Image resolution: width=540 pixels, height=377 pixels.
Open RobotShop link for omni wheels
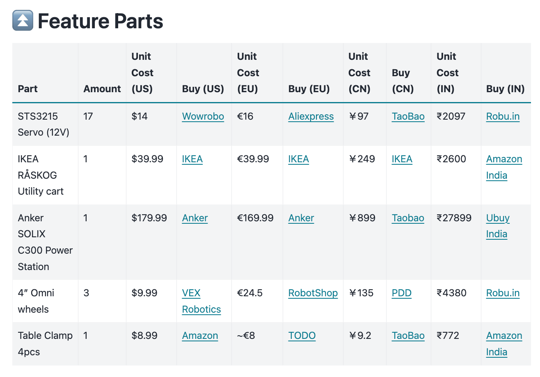313,293
